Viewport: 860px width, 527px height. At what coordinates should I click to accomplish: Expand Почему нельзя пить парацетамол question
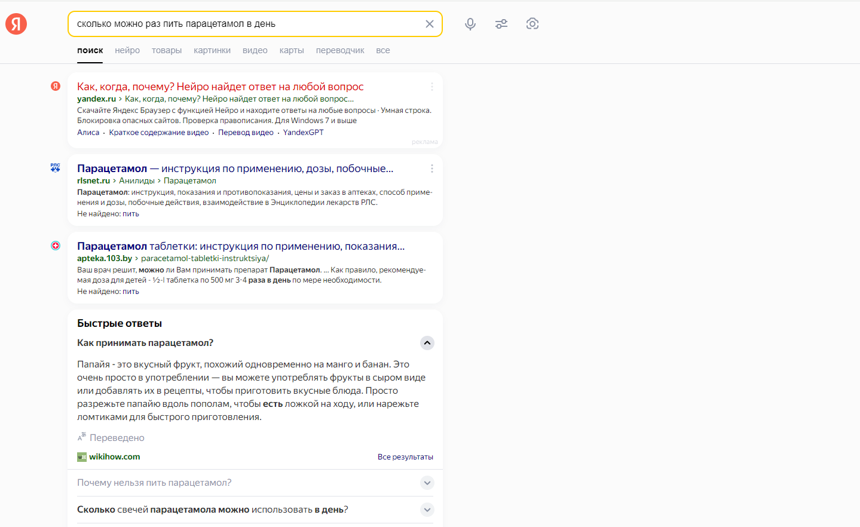427,483
